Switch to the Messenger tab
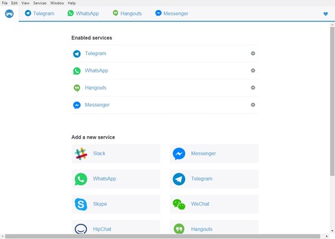 (172, 13)
